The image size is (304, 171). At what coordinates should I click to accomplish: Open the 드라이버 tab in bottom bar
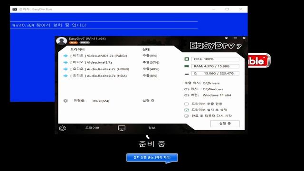point(92,128)
